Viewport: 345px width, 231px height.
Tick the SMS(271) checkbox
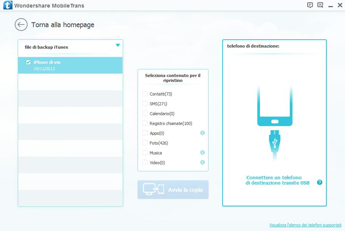click(x=145, y=103)
